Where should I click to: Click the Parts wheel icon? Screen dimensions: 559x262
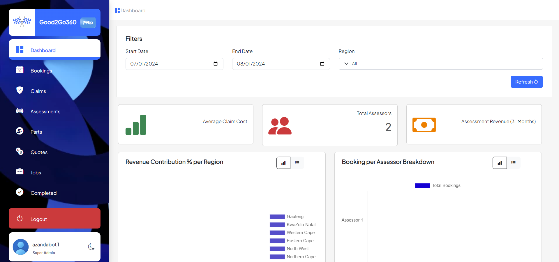tap(20, 131)
